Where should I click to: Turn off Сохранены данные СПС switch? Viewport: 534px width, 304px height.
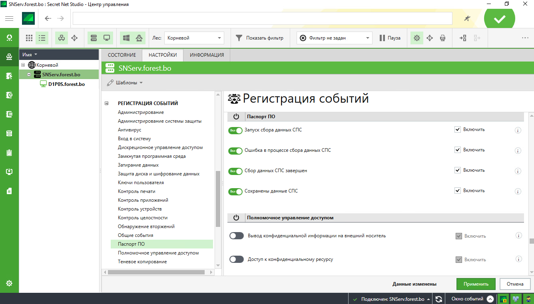tap(235, 191)
